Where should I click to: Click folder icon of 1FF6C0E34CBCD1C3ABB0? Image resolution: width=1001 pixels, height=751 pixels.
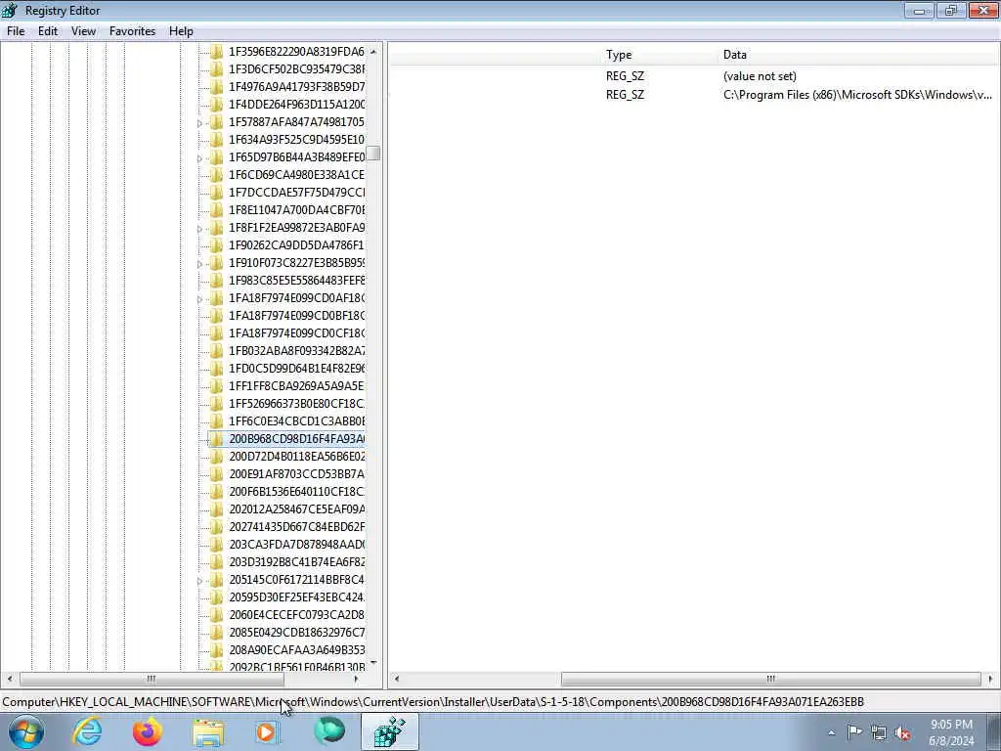pyautogui.click(x=216, y=421)
